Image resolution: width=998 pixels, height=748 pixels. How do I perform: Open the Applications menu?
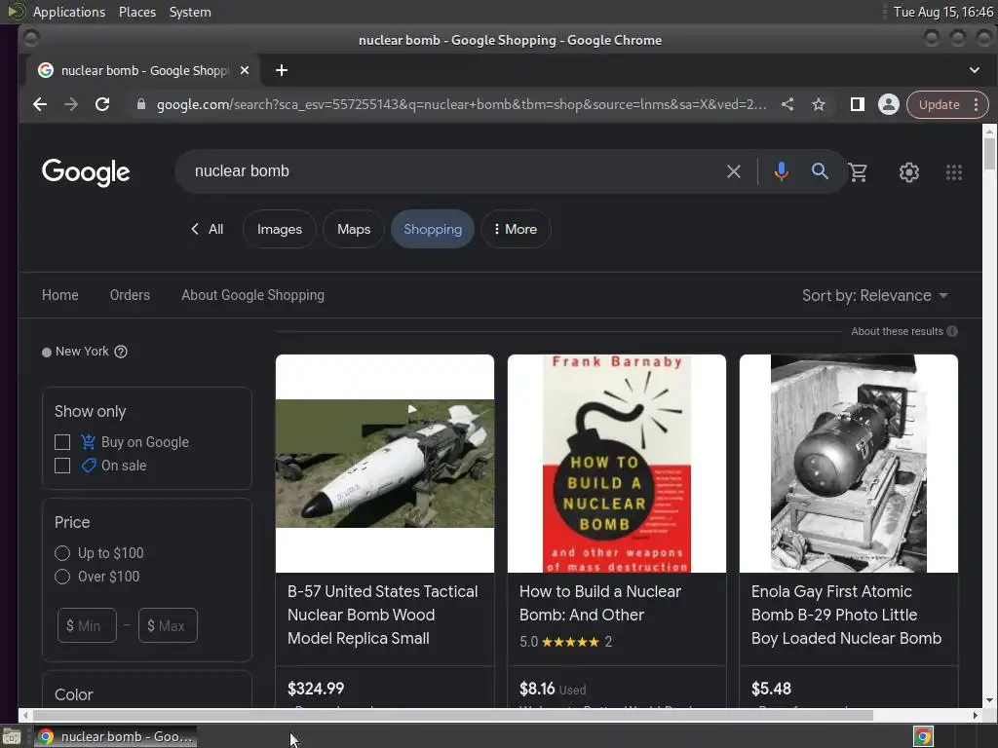[69, 12]
